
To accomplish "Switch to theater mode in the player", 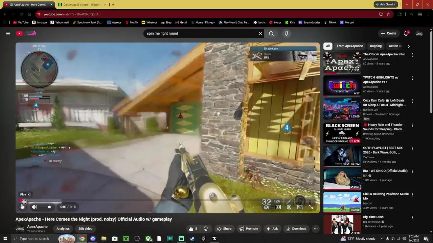I will point(300,207).
